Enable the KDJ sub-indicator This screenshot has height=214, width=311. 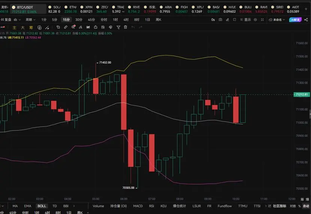pos(164,206)
